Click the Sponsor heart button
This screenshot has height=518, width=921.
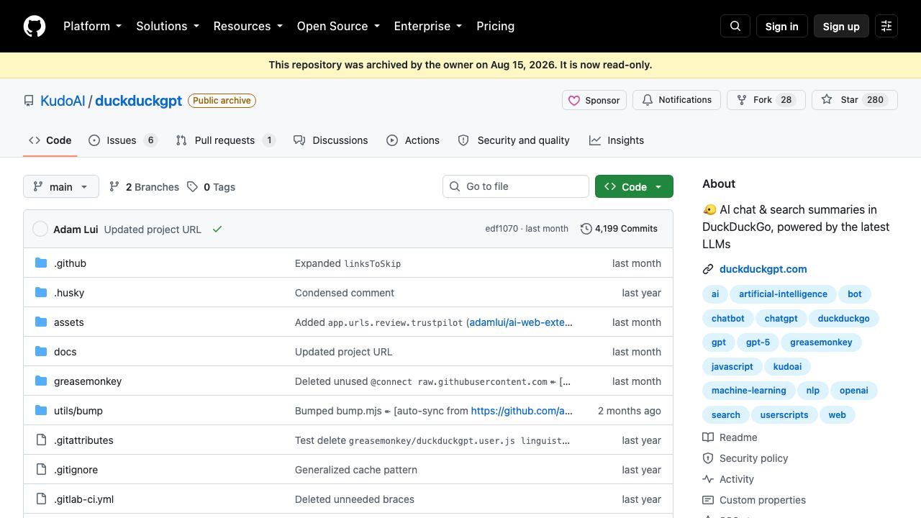click(x=594, y=100)
